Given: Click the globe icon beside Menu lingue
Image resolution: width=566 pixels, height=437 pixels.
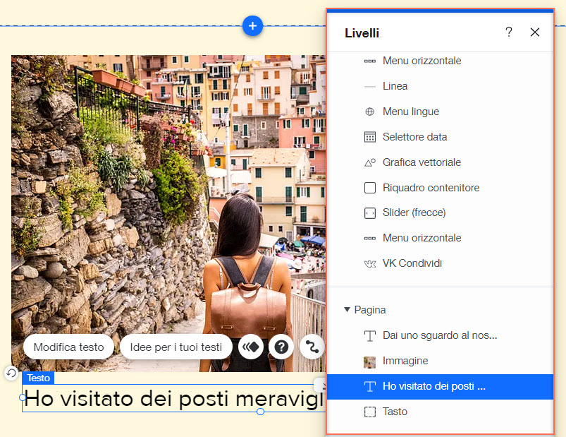Looking at the screenshot, I should tap(369, 112).
